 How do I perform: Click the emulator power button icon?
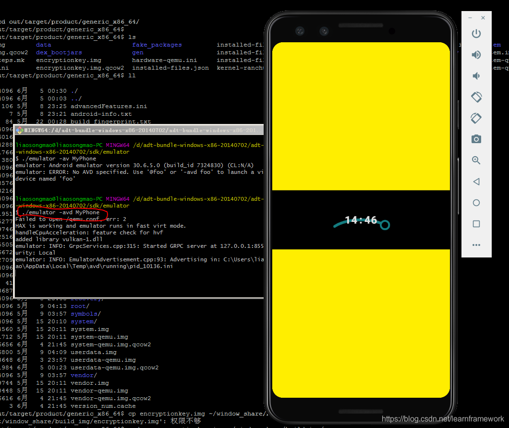(476, 34)
